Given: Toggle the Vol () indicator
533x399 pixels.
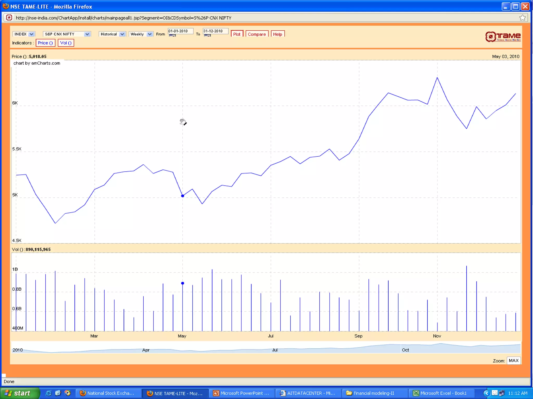Looking at the screenshot, I should [66, 43].
